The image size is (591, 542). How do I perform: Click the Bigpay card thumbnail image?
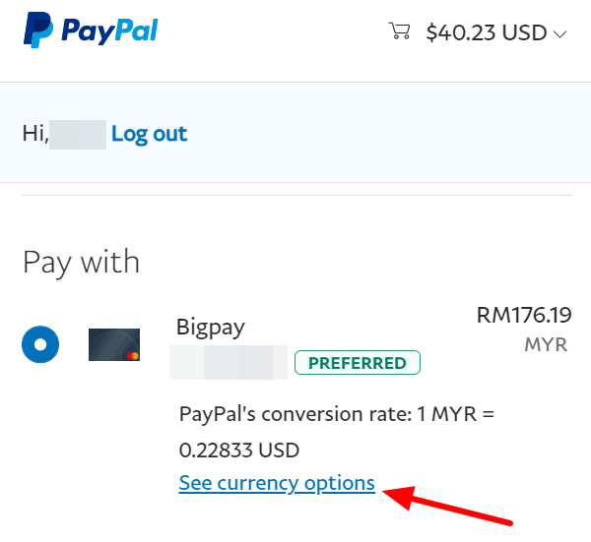(x=114, y=344)
